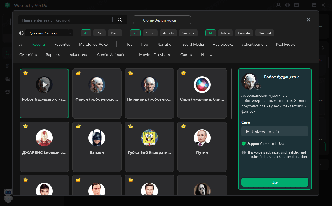
Task: Click the green Use button
Action: point(275,182)
